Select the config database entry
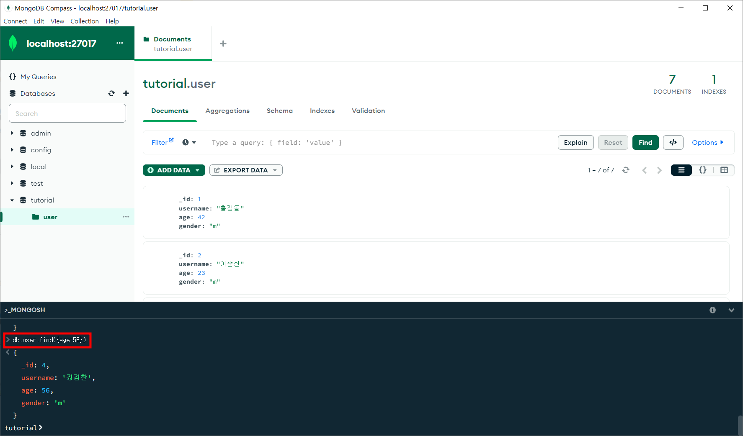This screenshot has height=436, width=743. [x=41, y=150]
